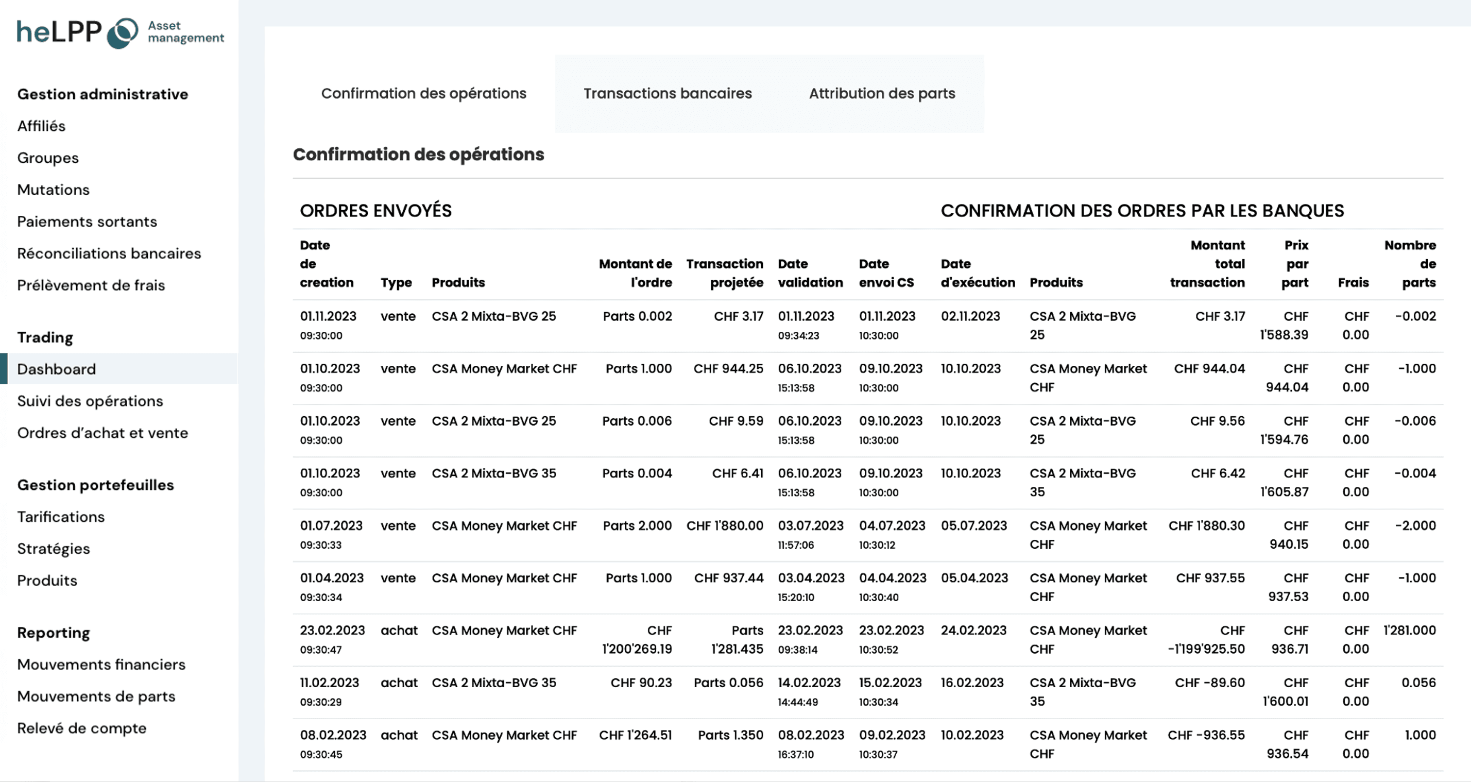The width and height of the screenshot is (1471, 782).
Task: Open Mouvements financiers report
Action: click(101, 665)
